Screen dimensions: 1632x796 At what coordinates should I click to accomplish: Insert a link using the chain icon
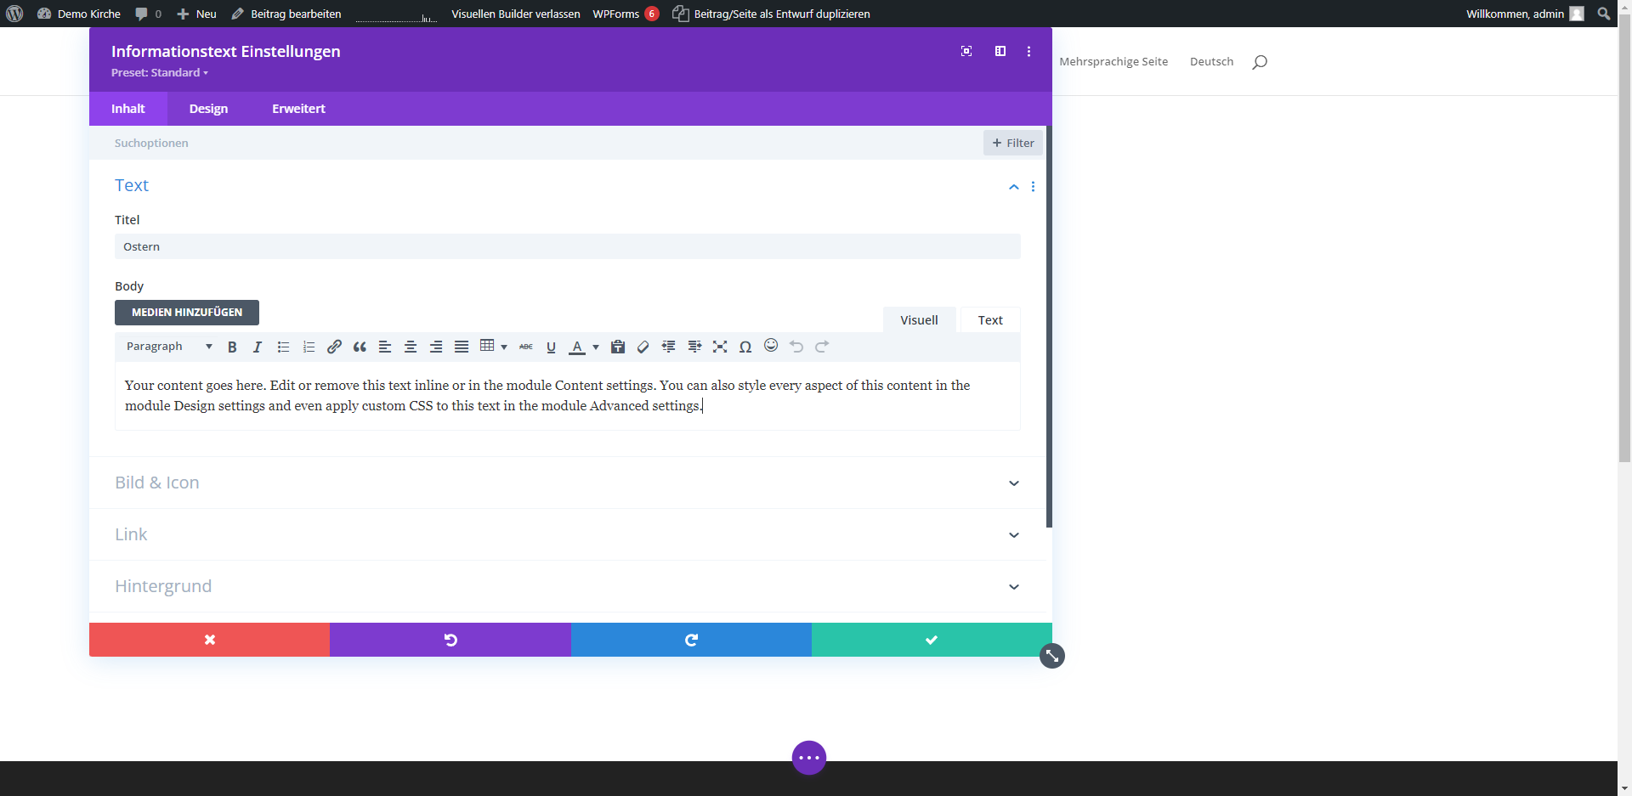pyautogui.click(x=334, y=347)
